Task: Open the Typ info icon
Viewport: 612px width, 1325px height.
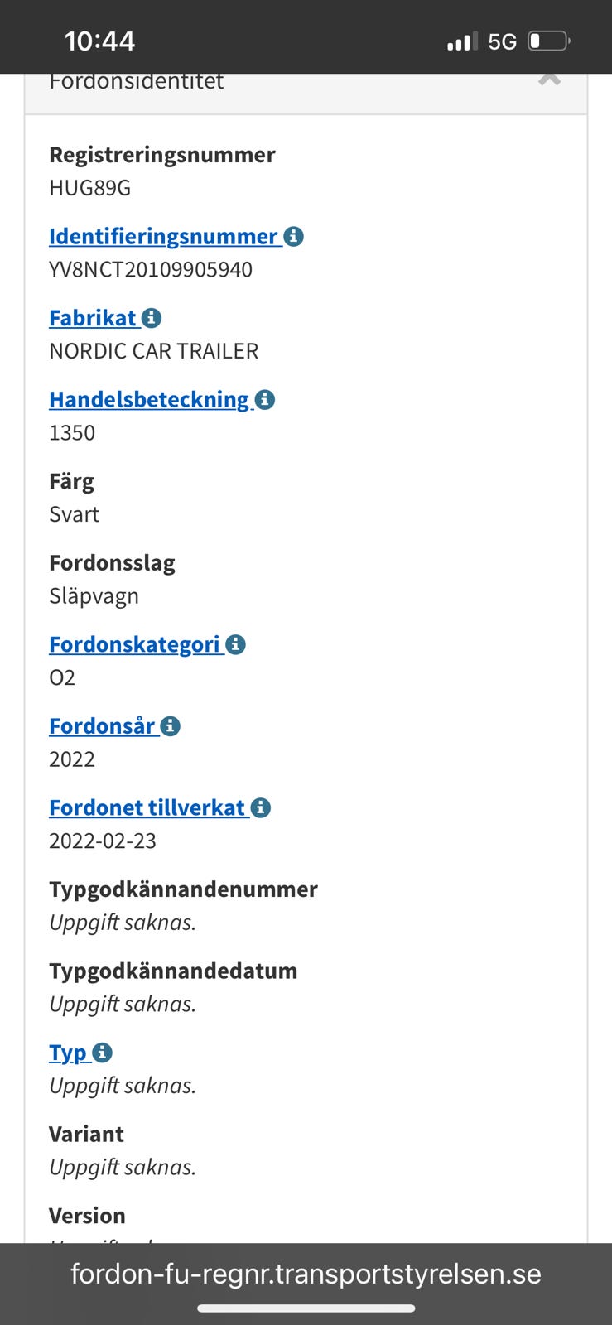Action: 101,1052
